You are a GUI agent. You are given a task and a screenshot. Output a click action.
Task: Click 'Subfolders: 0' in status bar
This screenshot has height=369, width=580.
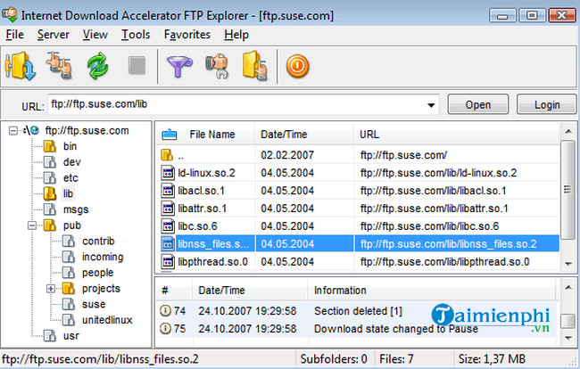(x=334, y=359)
